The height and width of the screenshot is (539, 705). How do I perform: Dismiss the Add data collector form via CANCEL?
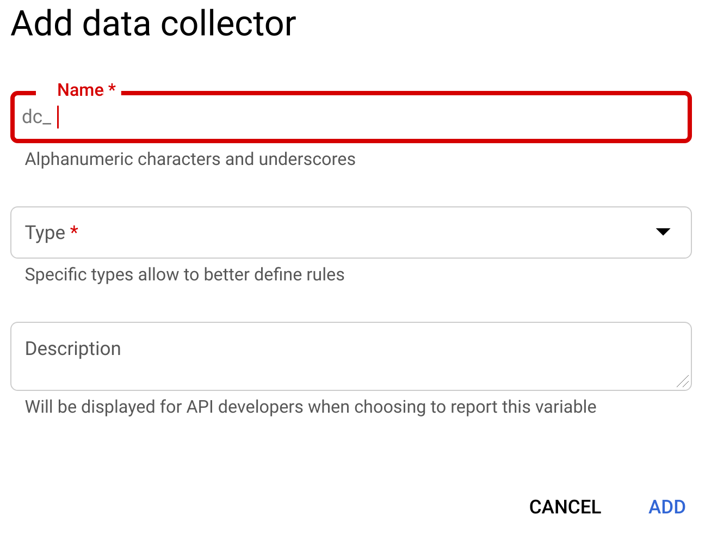[565, 507]
